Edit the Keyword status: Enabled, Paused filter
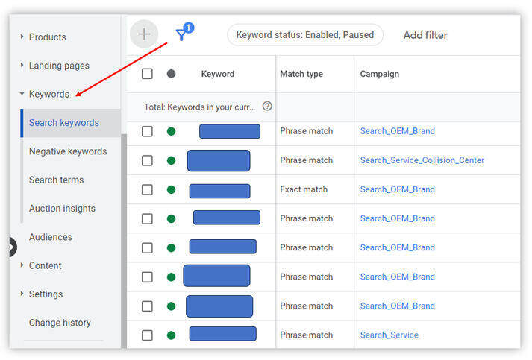The image size is (532, 360). click(x=305, y=34)
